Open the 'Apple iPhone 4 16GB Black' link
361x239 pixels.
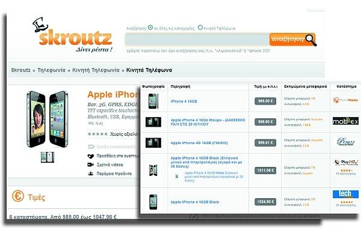195,202
